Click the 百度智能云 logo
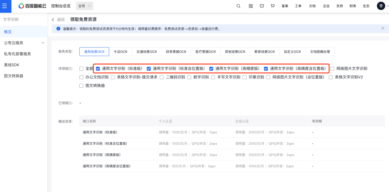389x192 pixels. (32, 6)
